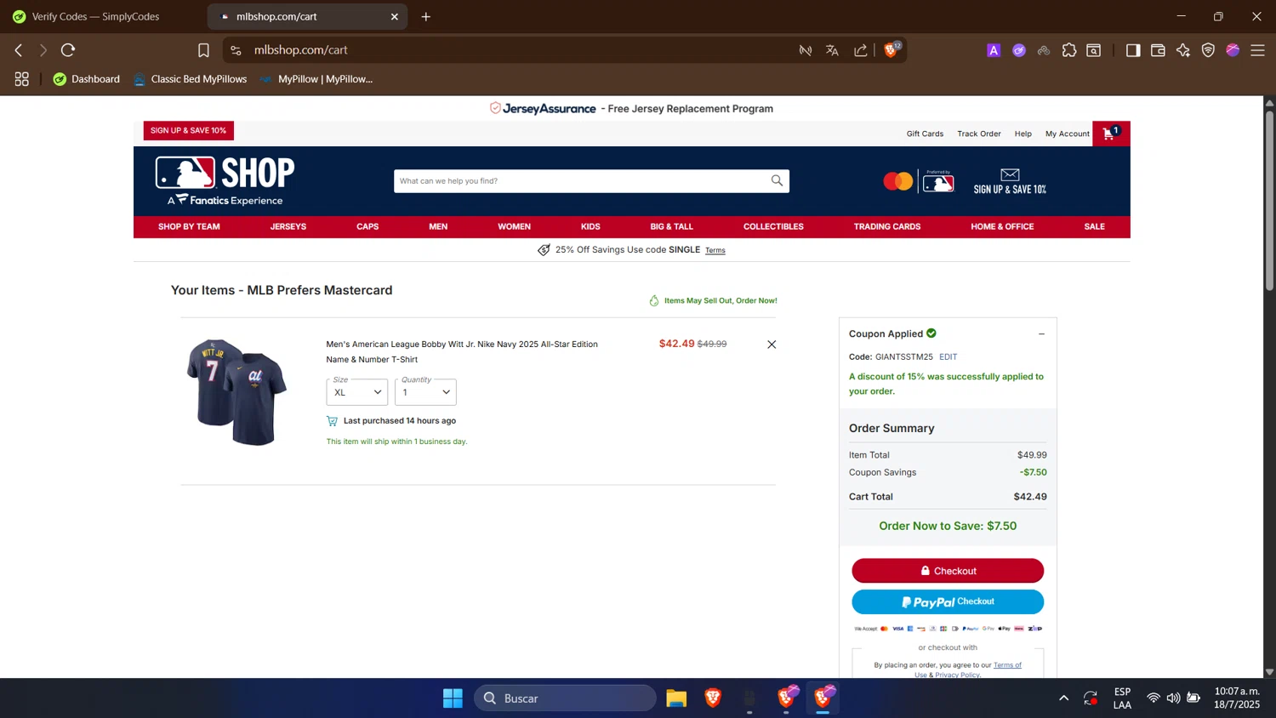Open the browser hamburger menu
The height and width of the screenshot is (718, 1276).
click(1257, 50)
